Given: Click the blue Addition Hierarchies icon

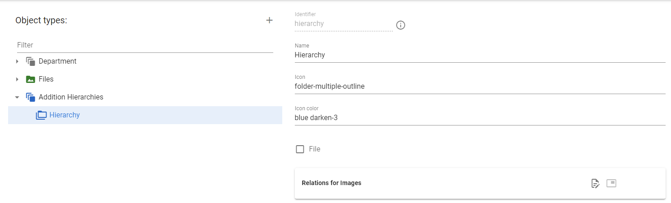Looking at the screenshot, I should point(31,97).
